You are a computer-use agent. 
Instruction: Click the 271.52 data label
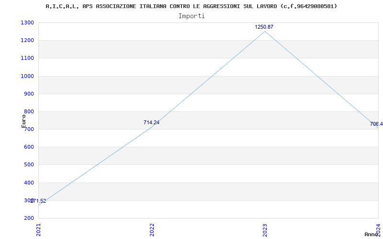(x=38, y=201)
